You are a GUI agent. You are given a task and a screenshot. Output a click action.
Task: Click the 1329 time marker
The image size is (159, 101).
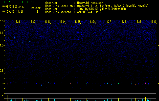[x=138, y=22]
